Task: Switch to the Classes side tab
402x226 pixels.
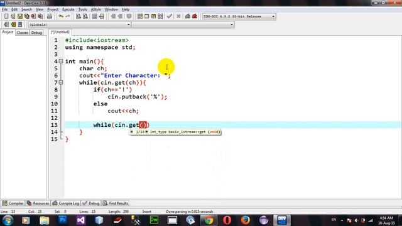Action: point(23,33)
